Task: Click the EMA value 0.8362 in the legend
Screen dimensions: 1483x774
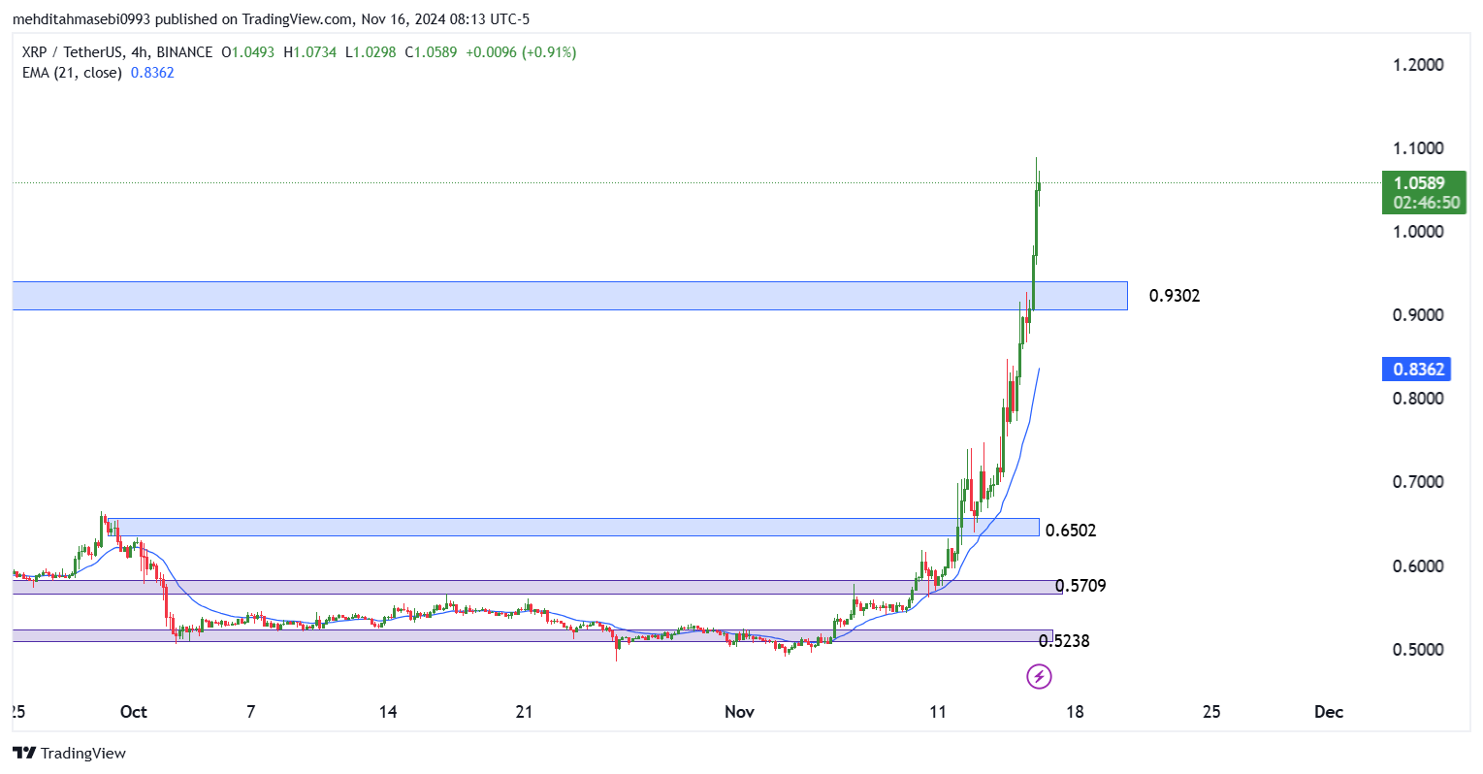Action: coord(152,73)
